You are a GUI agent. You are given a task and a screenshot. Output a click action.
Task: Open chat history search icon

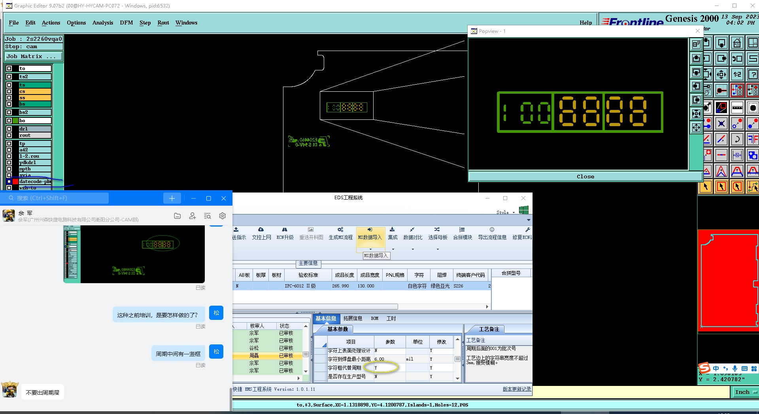pos(208,216)
